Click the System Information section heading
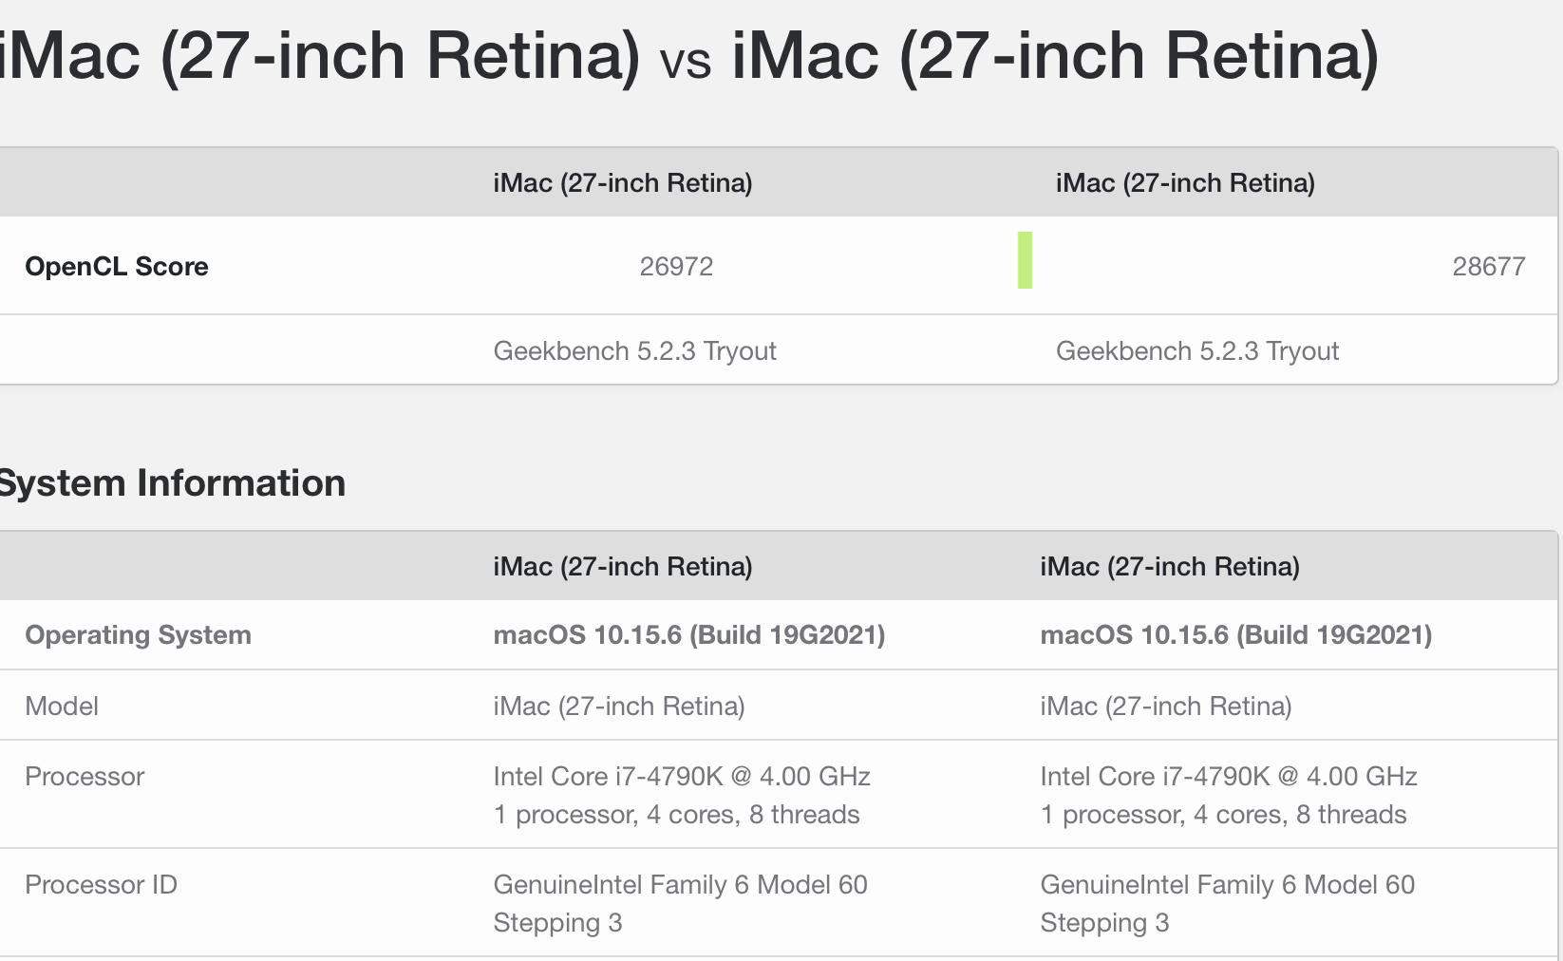Image resolution: width=1563 pixels, height=961 pixels. [171, 483]
